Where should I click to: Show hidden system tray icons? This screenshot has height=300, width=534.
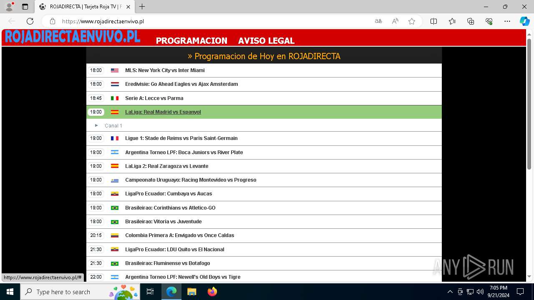point(450,292)
